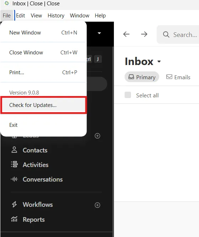The width and height of the screenshot is (199, 237).
Task: Switch to the Emails tab
Action: click(178, 77)
